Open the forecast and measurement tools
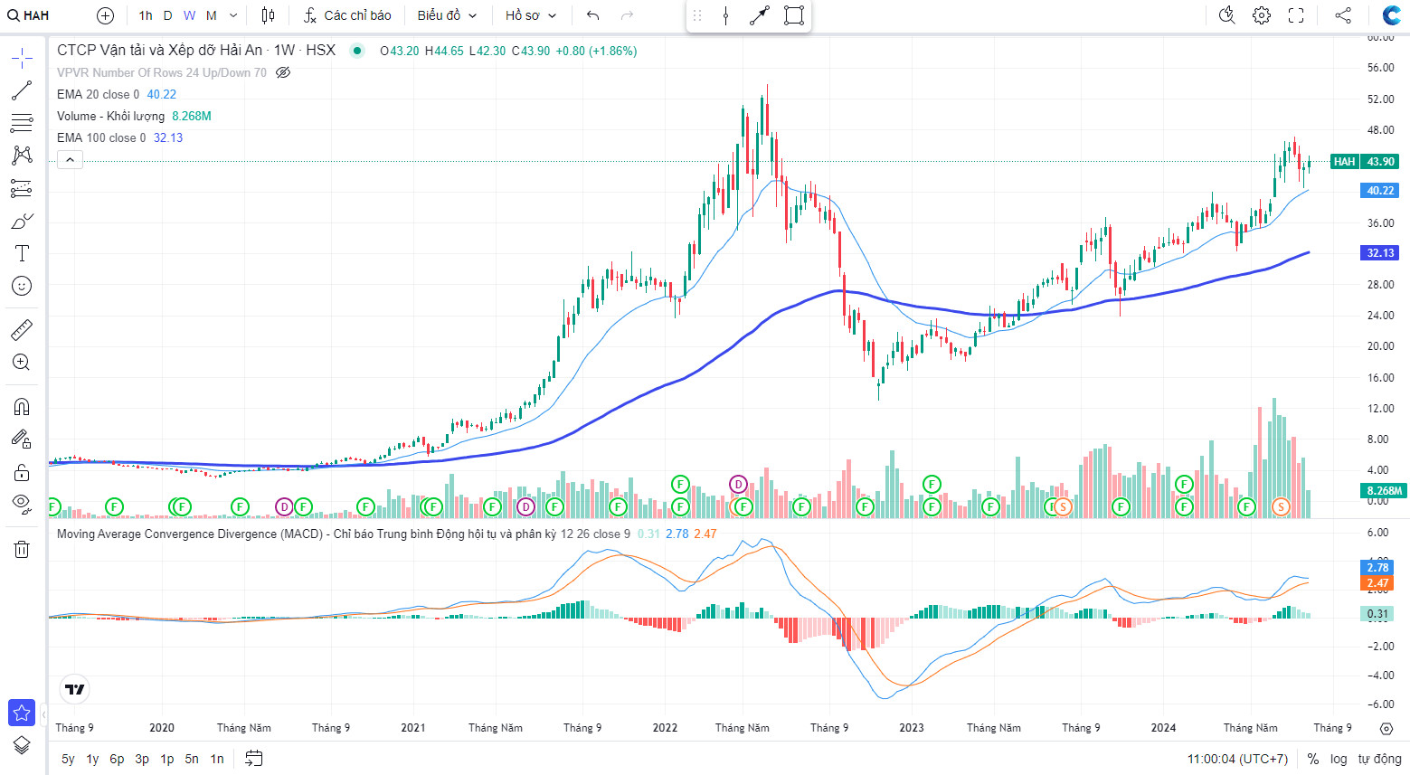Viewport: 1410px width, 775px height. pos(22,188)
